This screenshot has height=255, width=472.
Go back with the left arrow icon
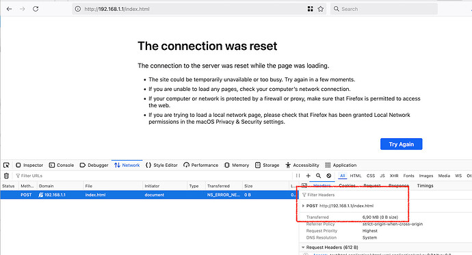click(9, 9)
